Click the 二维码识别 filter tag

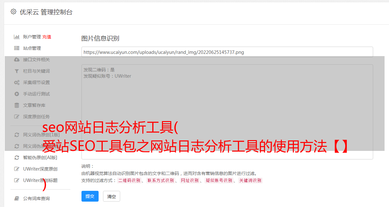129,180
